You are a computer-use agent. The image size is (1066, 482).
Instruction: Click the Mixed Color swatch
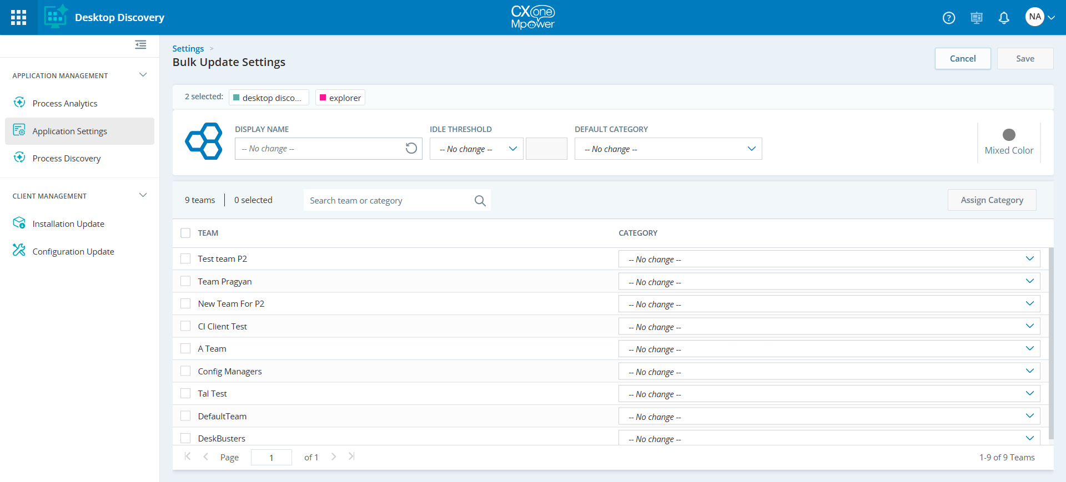[1009, 135]
